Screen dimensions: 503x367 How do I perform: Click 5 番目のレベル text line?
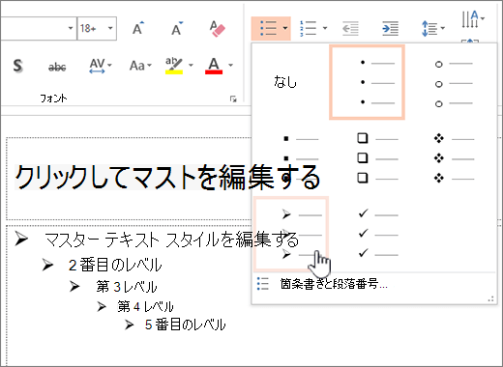[x=185, y=325]
